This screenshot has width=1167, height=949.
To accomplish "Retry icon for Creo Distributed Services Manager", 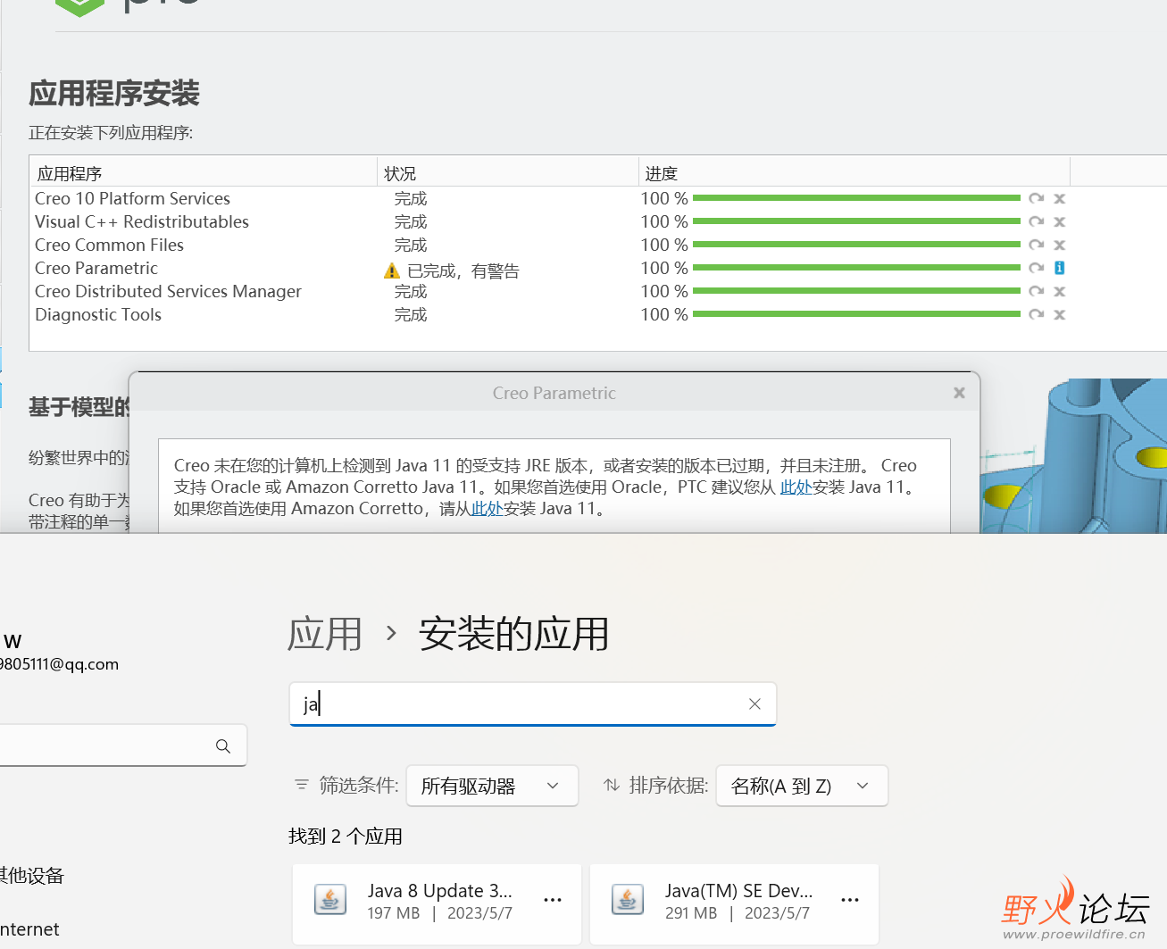I will coord(1036,291).
